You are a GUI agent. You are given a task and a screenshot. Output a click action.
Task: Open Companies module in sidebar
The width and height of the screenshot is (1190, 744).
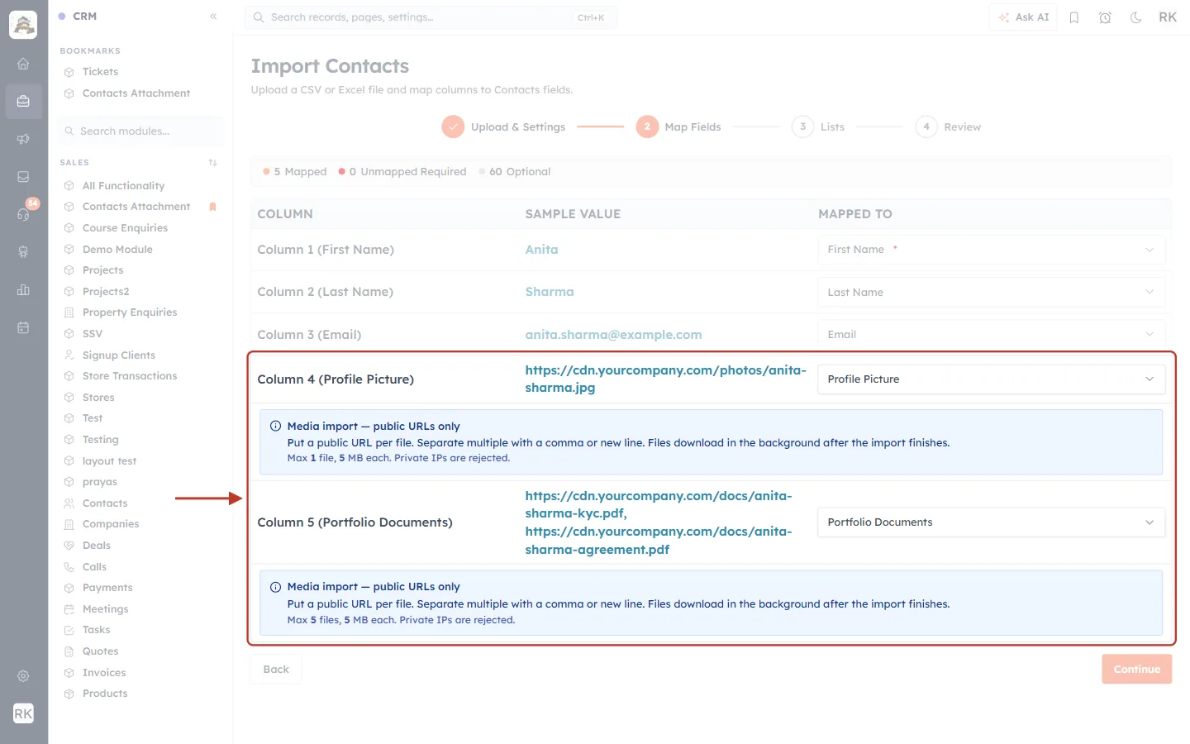(111, 524)
